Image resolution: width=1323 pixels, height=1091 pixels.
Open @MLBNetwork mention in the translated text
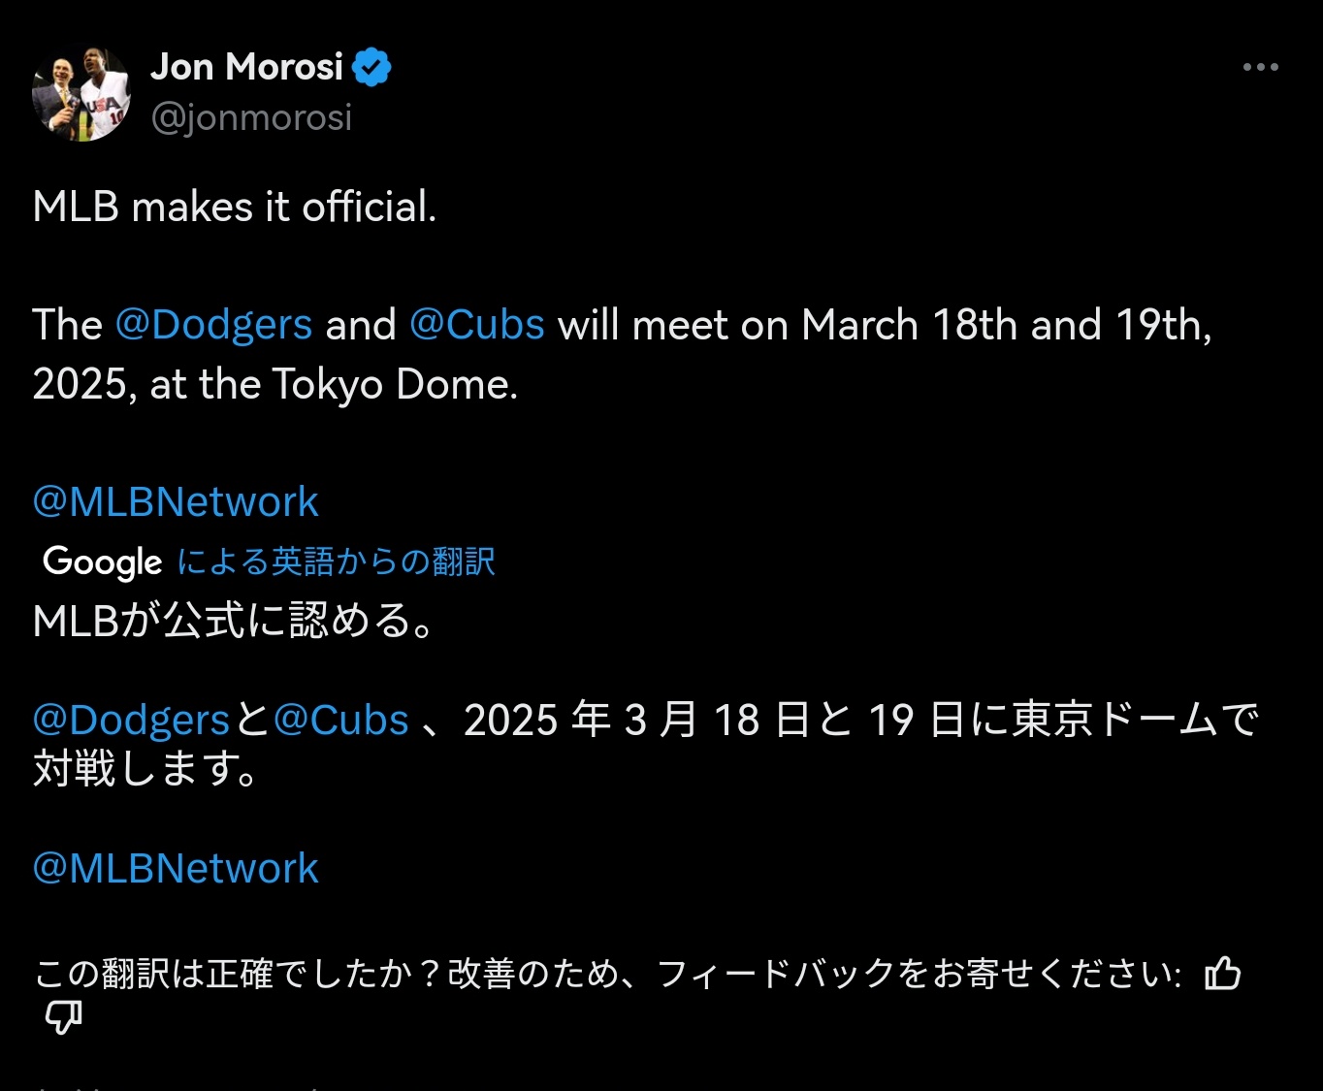[176, 868]
